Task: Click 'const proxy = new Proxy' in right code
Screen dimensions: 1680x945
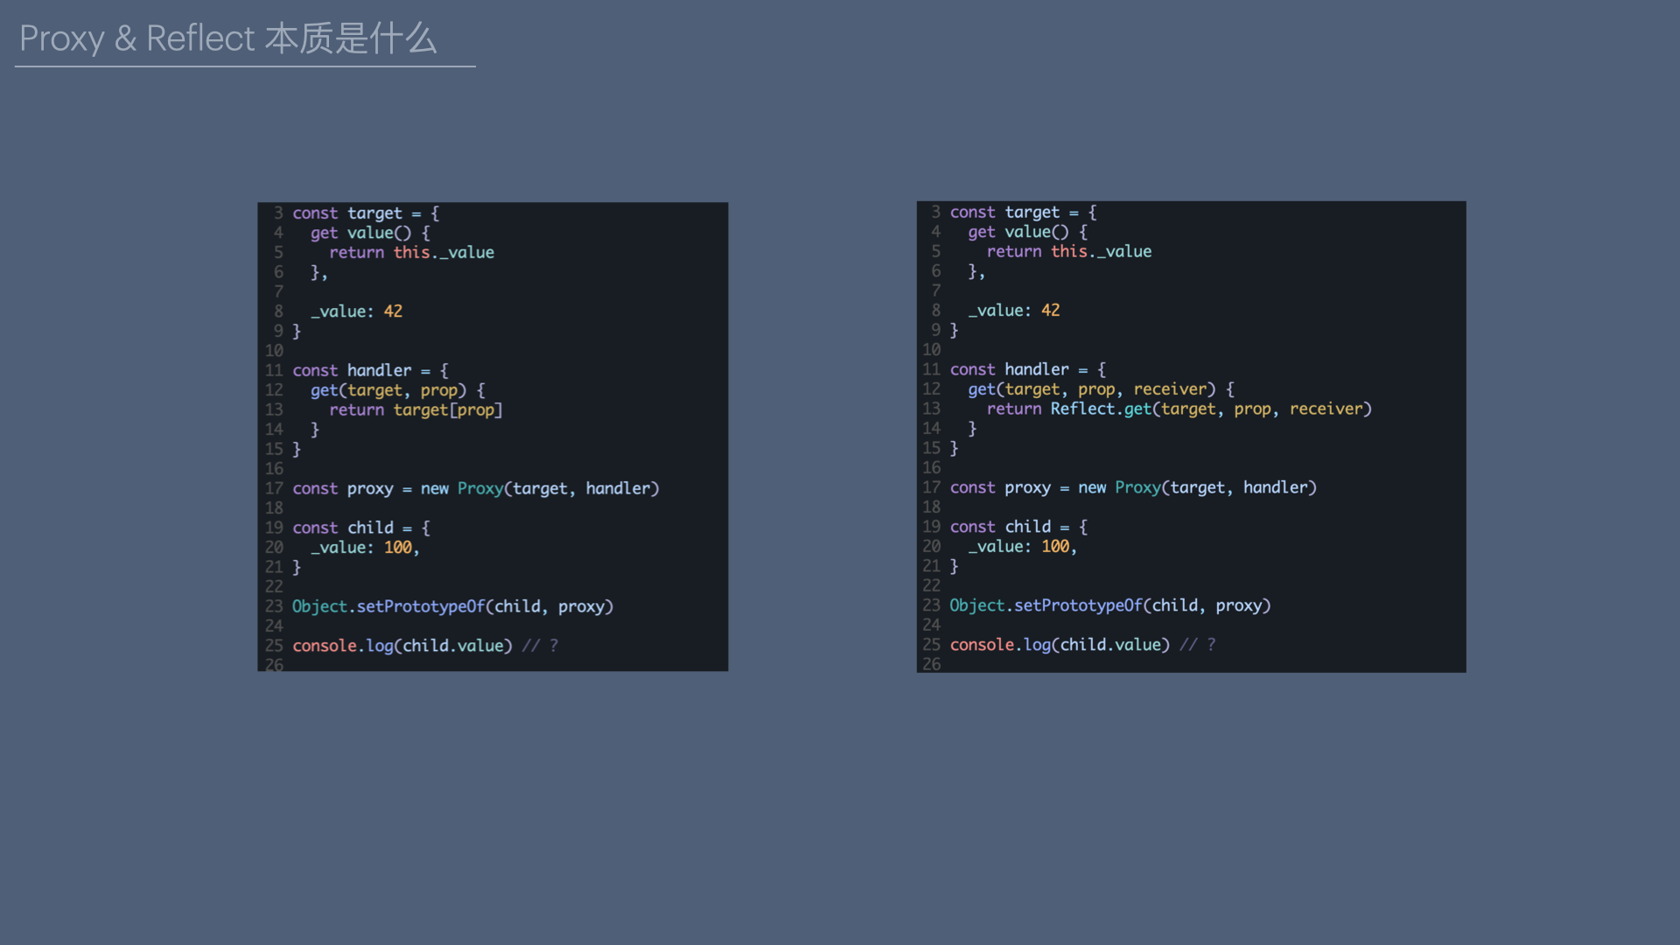Action: point(1055,487)
